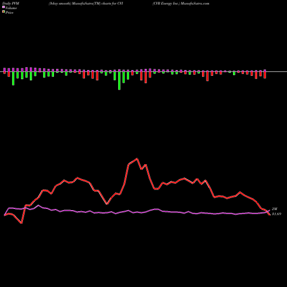Click the '31.69' price value label

pyautogui.click(x=277, y=214)
